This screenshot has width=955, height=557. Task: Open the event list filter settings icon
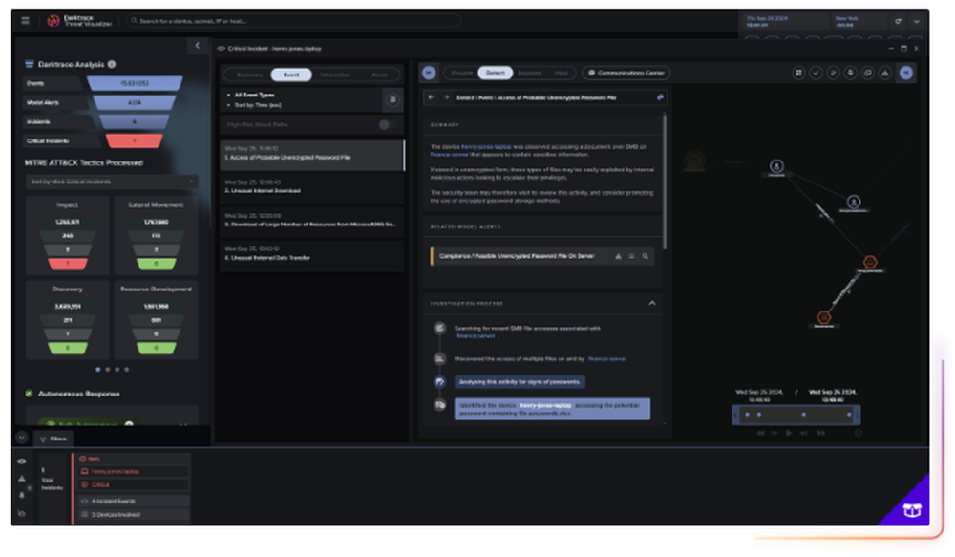pos(393,100)
